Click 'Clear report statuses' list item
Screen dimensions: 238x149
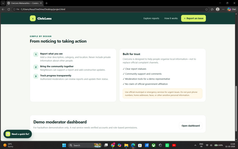click(134, 69)
